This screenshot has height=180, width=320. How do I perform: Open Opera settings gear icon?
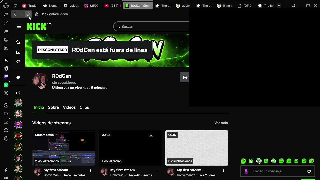tap(6, 138)
